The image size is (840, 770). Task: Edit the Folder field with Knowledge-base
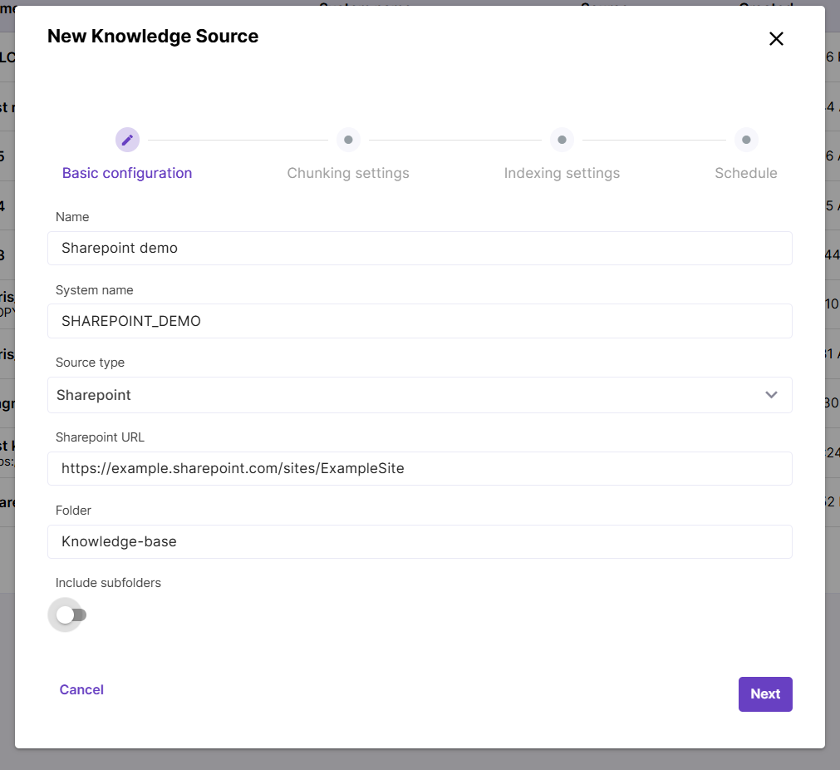pyautogui.click(x=420, y=541)
